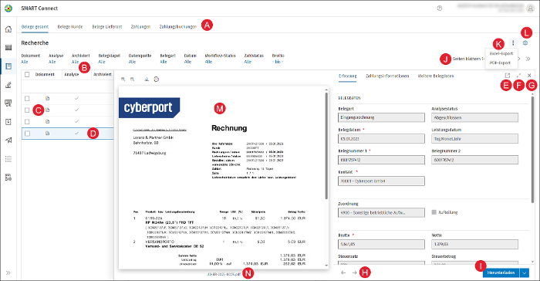
Task: Open the Belegstapel filter Alle dropdown
Action: coord(102,62)
